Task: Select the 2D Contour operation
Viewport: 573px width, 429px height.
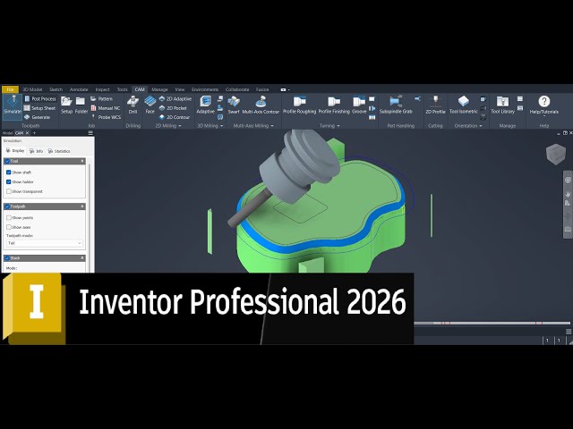Action: point(175,117)
